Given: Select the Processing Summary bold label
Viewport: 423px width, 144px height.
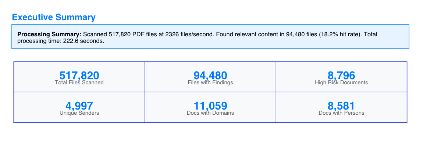Looking at the screenshot, I should [49, 34].
